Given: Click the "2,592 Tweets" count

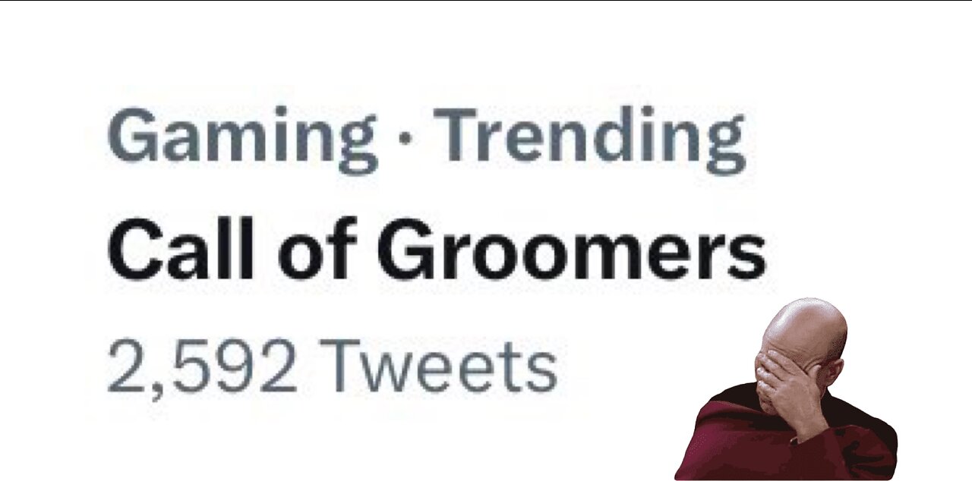Looking at the screenshot, I should pos(332,366).
